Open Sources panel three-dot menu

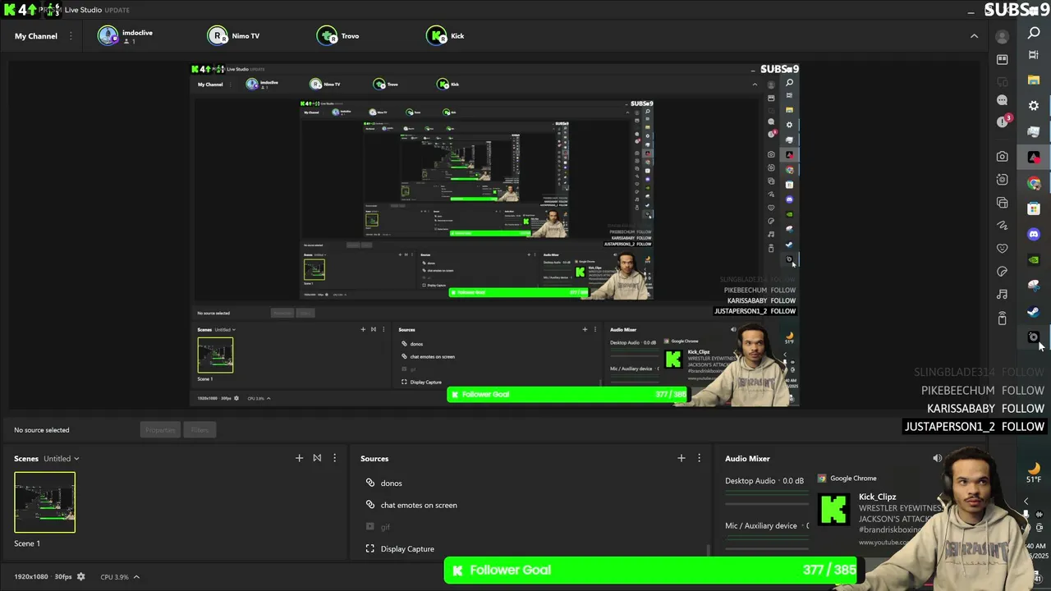[x=699, y=458]
